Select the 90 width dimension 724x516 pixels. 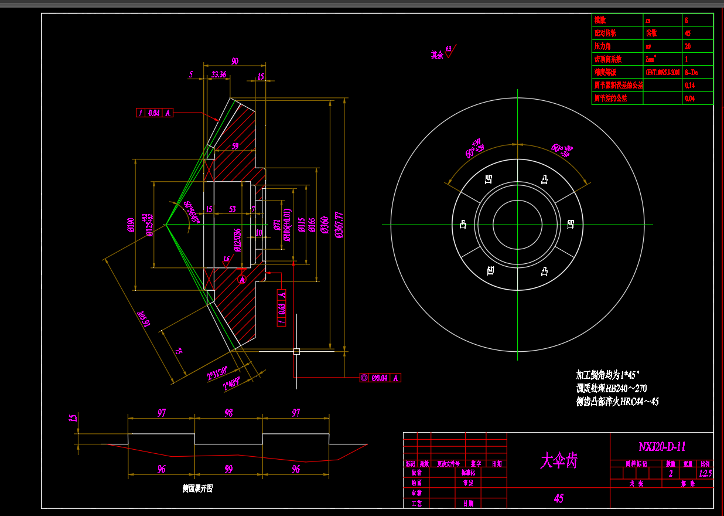click(235, 61)
